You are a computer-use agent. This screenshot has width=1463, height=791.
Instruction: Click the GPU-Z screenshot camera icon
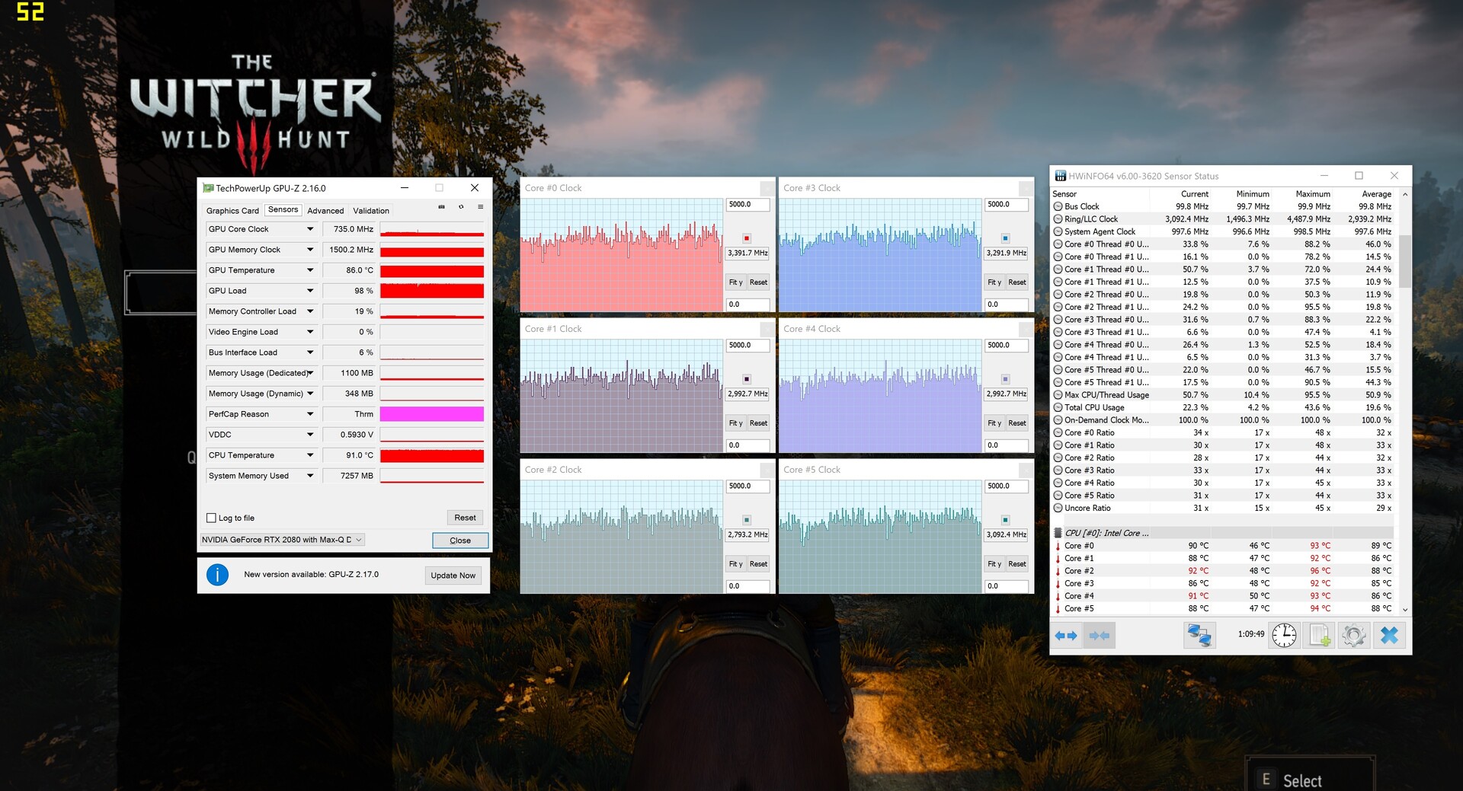click(441, 207)
